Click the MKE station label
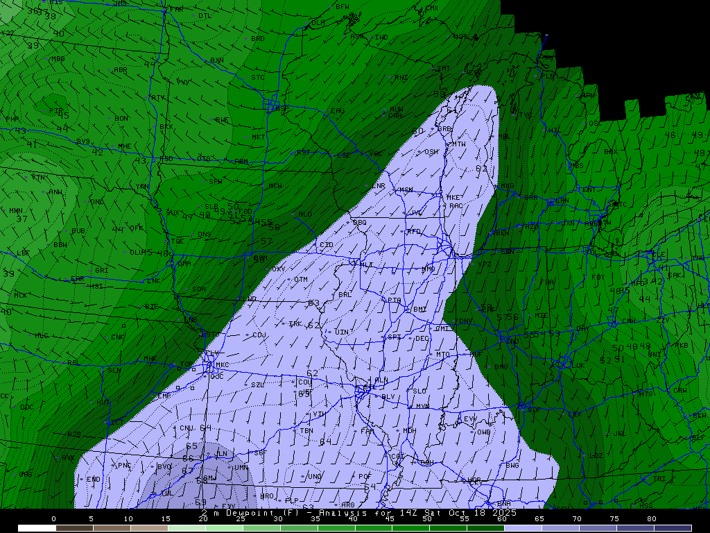This screenshot has width=710, height=533. coord(453,198)
